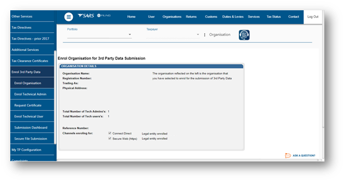Screen dimensions: 345x182
Task: Click the Reference Number label
Action: tap(75, 128)
